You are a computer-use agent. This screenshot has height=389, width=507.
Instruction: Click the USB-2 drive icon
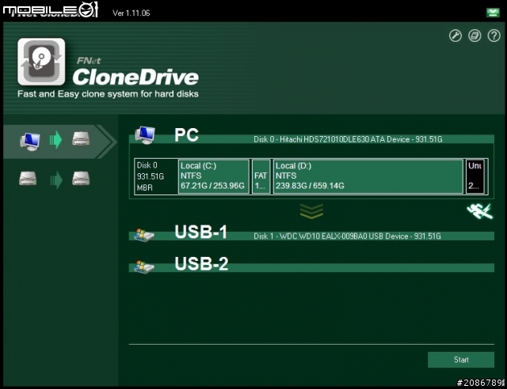[x=144, y=267]
